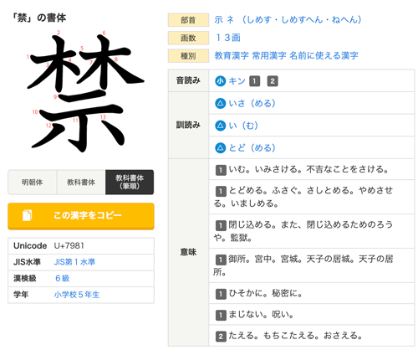The width and height of the screenshot is (418, 350).
Task: Click triangle icon beside とど(める)
Action: coord(220,148)
